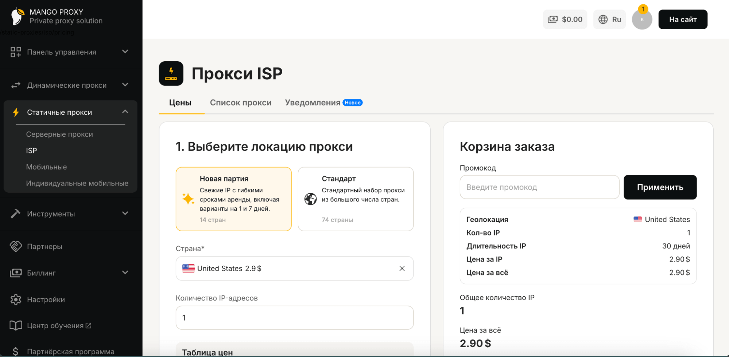729x357 pixels.
Task: Click the black Прокси ISP router icon
Action: click(x=171, y=73)
